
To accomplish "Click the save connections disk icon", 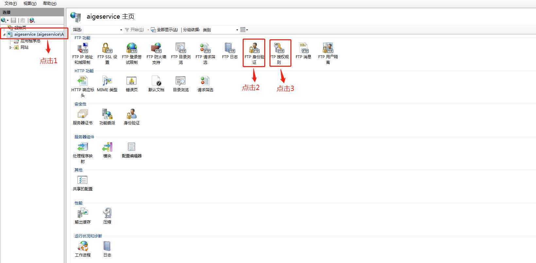I will pyautogui.click(x=13, y=20).
